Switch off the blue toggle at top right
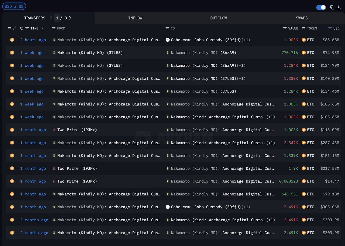The width and height of the screenshot is (345, 246). point(321,7)
